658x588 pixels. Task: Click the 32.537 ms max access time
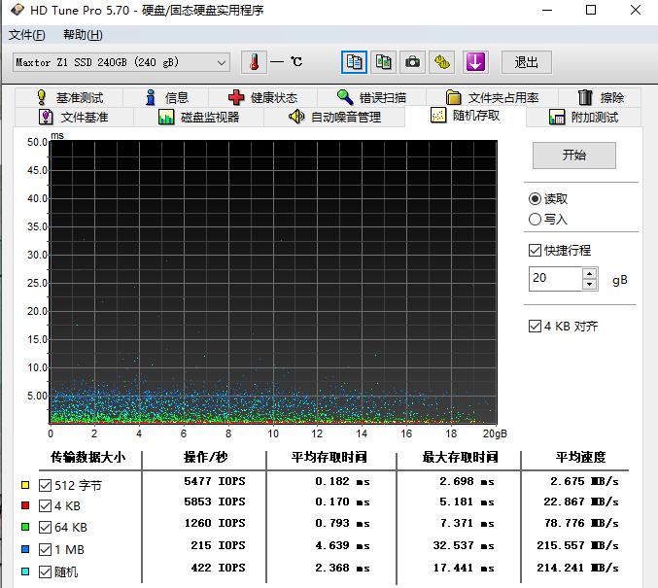(x=464, y=545)
